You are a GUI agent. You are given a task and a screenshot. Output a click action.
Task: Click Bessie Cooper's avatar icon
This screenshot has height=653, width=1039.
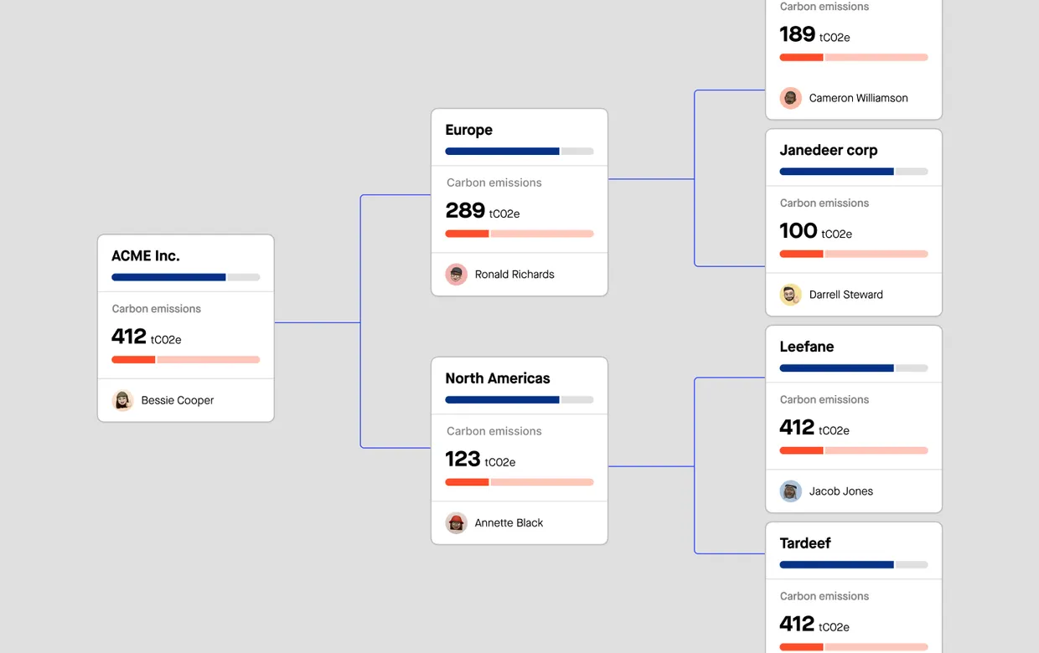click(123, 400)
